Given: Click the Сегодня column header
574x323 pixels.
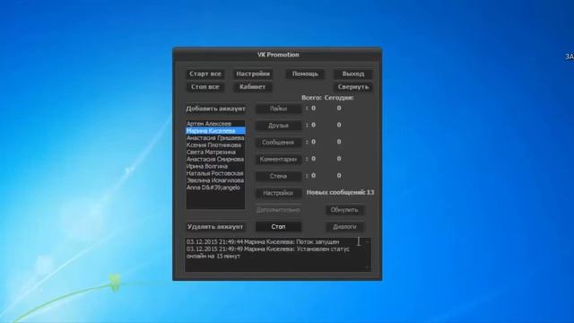Looking at the screenshot, I should 339,98.
